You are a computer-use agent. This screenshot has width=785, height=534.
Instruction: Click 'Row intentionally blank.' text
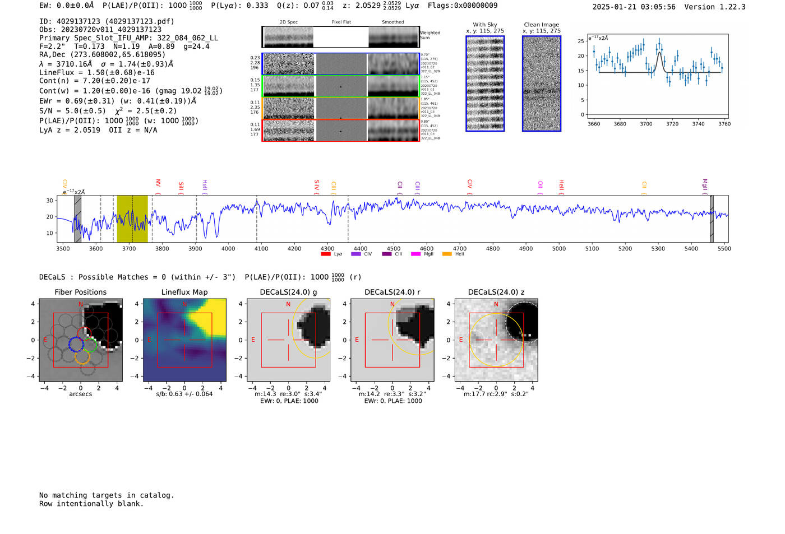tap(91, 504)
